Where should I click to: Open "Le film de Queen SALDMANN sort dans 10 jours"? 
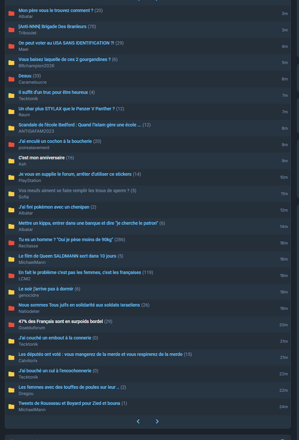pyautogui.click(x=67, y=256)
